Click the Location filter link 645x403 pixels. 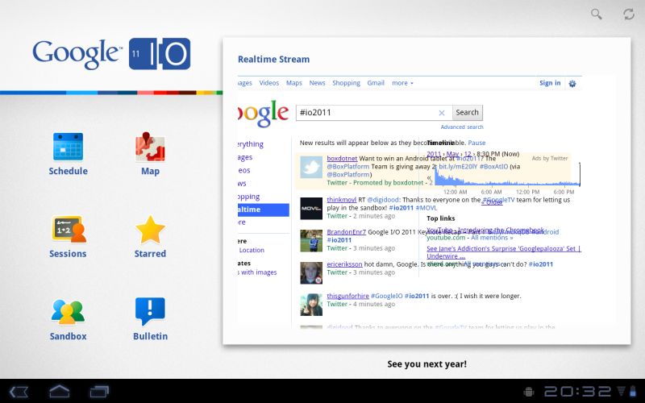pos(252,250)
